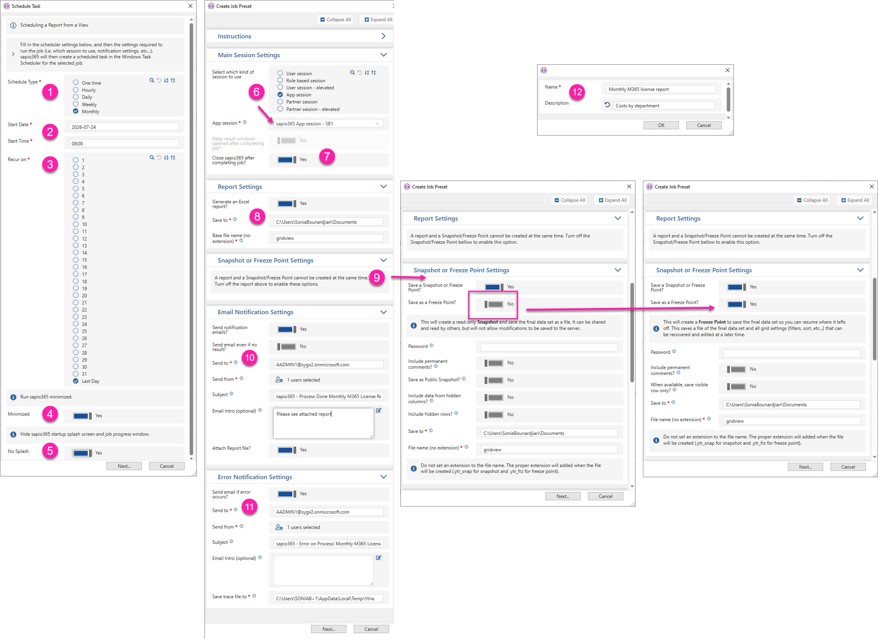Viewport: 878px width, 639px height.
Task: Toggle Attach Report file switch
Action: point(287,450)
